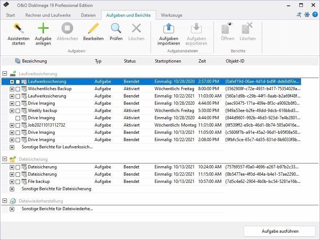This screenshot has width=320, height=240.
Task: Click task icon of File backup
Action: pyautogui.click(x=24, y=181)
